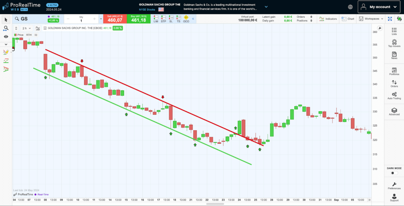The height and width of the screenshot is (206, 404).
Task: Increase quantity with the plus stepper
Action: (94, 19)
